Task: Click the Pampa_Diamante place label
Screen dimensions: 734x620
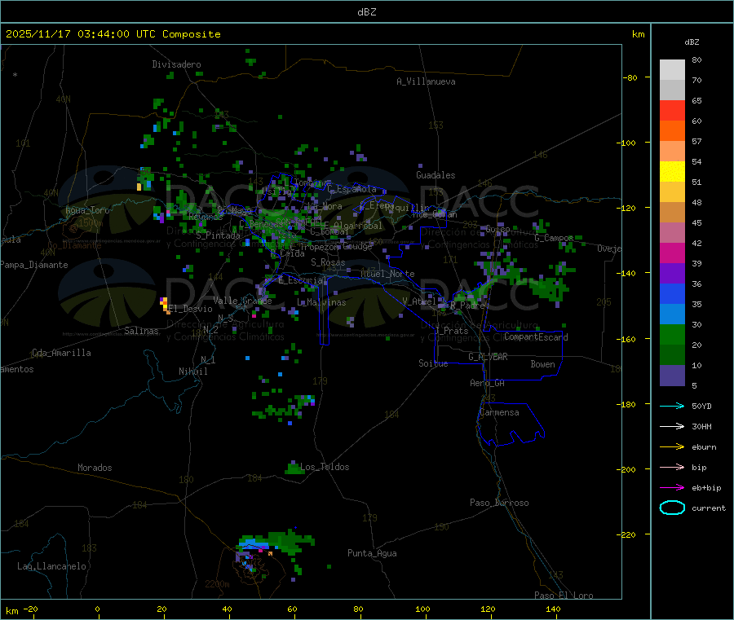Action: click(33, 265)
